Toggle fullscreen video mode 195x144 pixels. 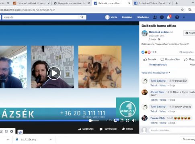pos(127,120)
